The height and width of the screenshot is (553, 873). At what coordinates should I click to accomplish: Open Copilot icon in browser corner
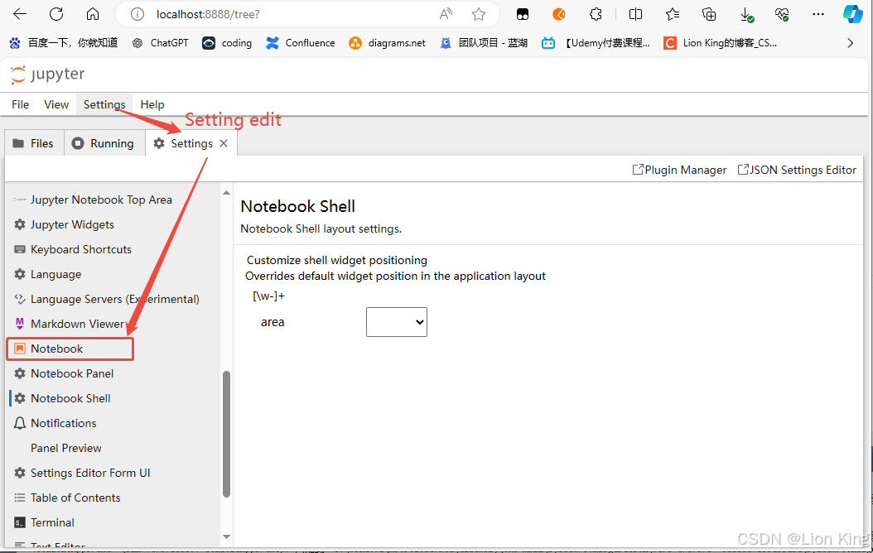tap(852, 14)
